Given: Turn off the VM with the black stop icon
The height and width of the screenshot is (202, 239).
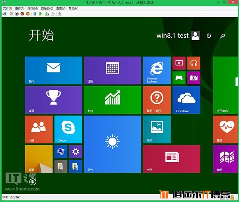Looking at the screenshot, I should (x=17, y=14).
